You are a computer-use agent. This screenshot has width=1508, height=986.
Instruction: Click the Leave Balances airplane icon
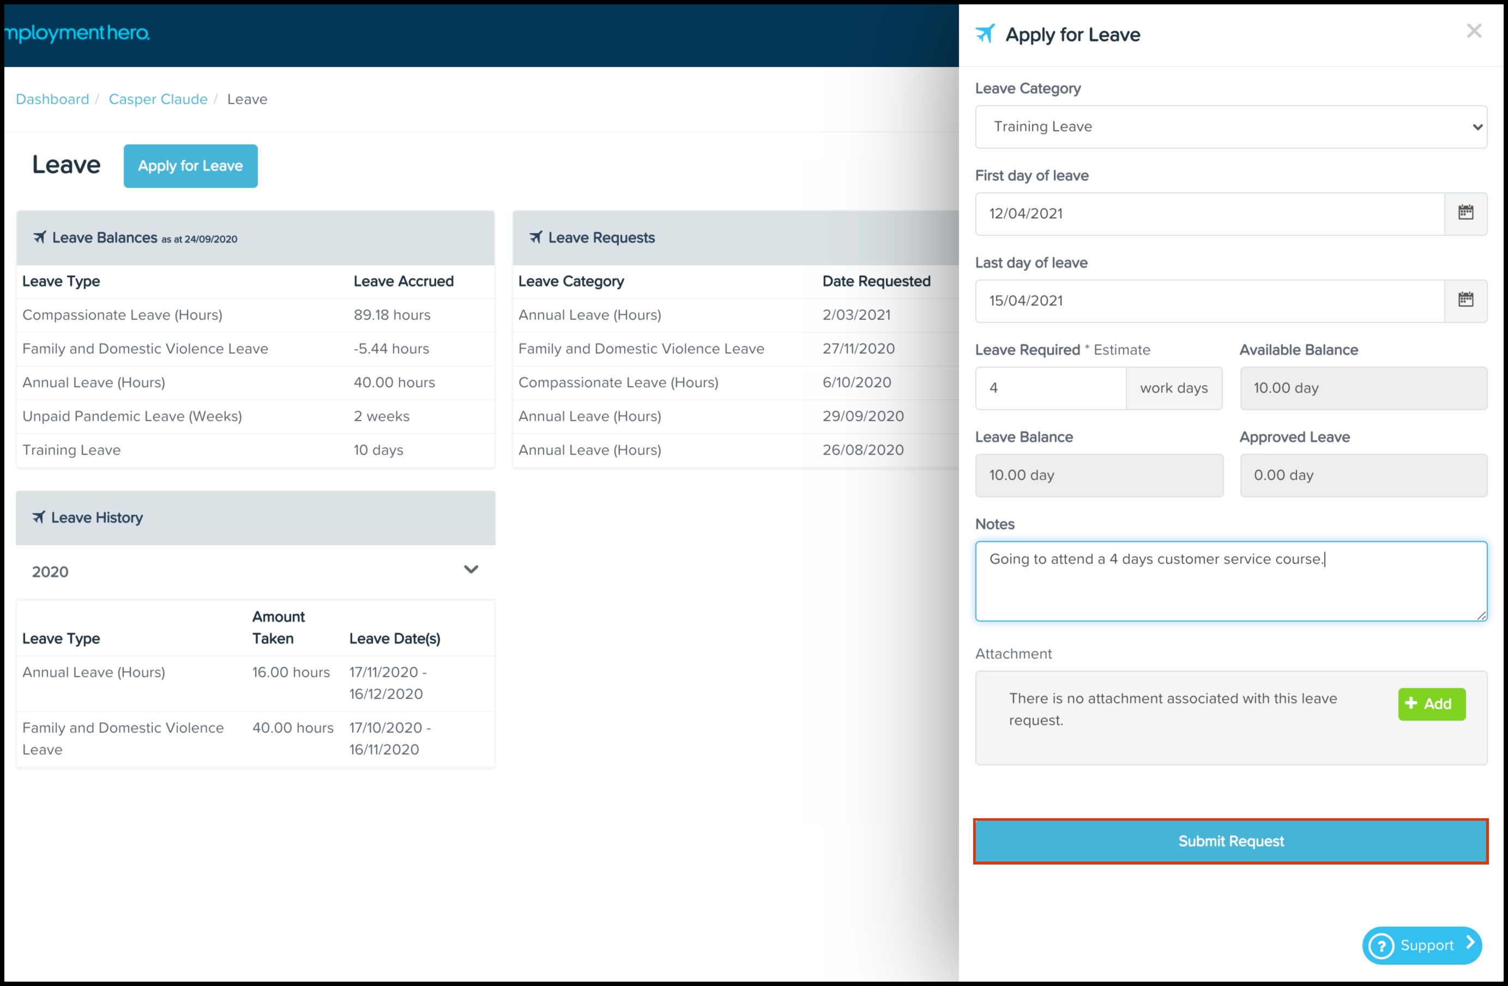coord(39,238)
